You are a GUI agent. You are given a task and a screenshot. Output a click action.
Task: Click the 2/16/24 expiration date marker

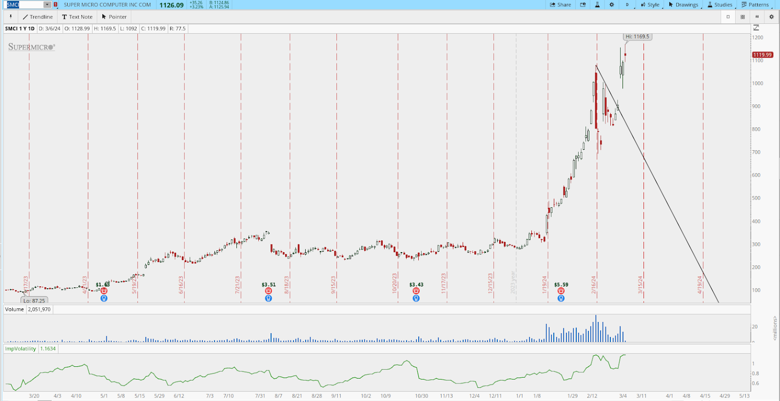click(594, 285)
